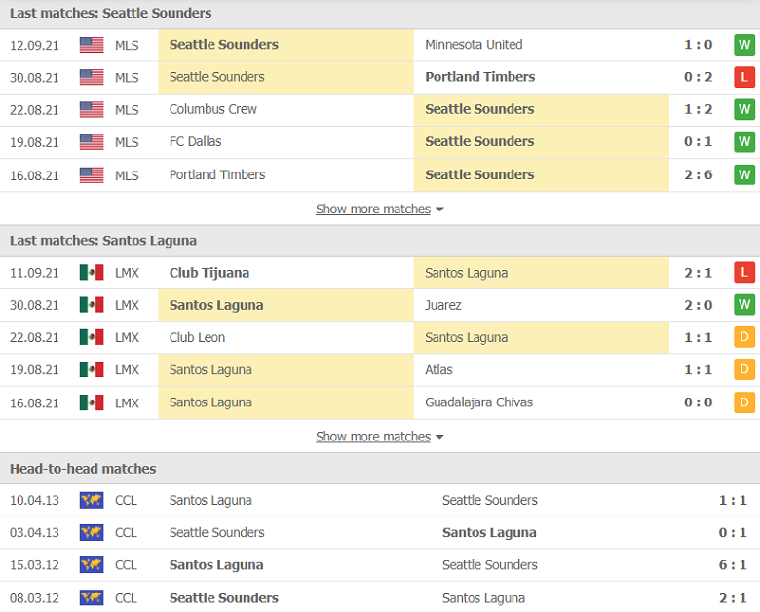Open the Atlas team link

(438, 370)
